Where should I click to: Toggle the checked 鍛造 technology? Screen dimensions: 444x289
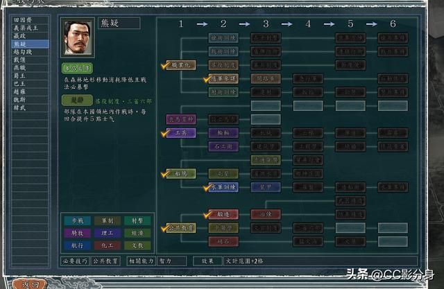[223, 214]
